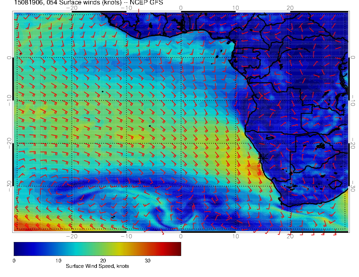The width and height of the screenshot is (359, 277).
Task: Click the stray red wind barb above the map
Action: click(139, 2)
